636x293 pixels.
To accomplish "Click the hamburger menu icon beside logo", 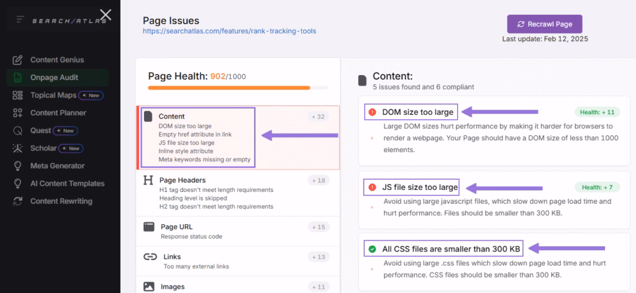I will [x=20, y=20].
